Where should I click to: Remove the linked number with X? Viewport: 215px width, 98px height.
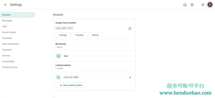click(x=130, y=77)
